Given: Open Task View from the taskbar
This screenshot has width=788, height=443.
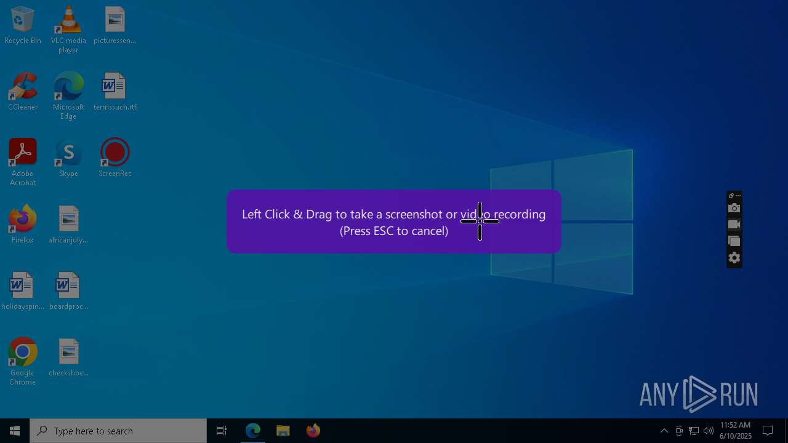Looking at the screenshot, I should (222, 431).
